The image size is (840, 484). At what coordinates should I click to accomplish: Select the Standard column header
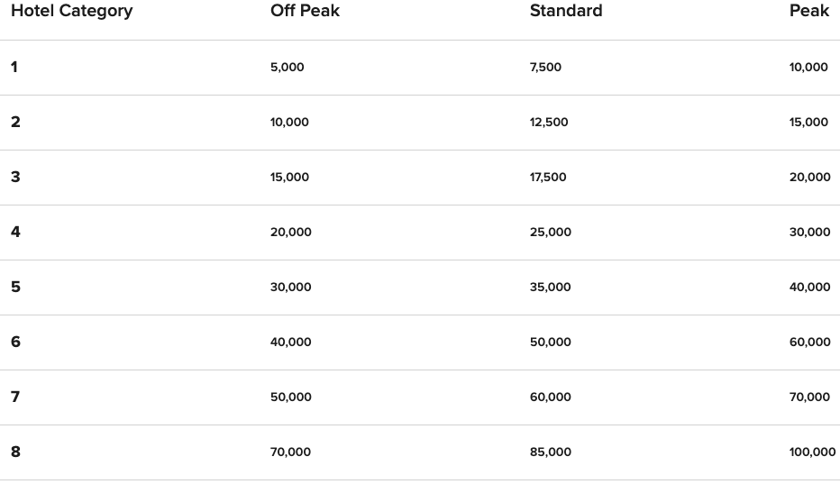[x=565, y=12]
